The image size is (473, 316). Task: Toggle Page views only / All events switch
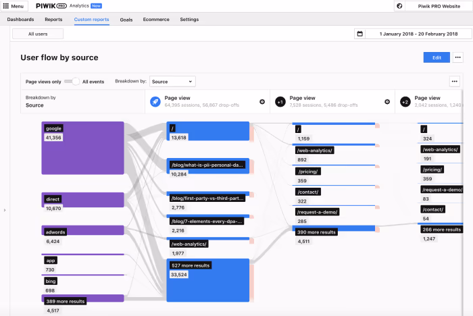pos(72,82)
